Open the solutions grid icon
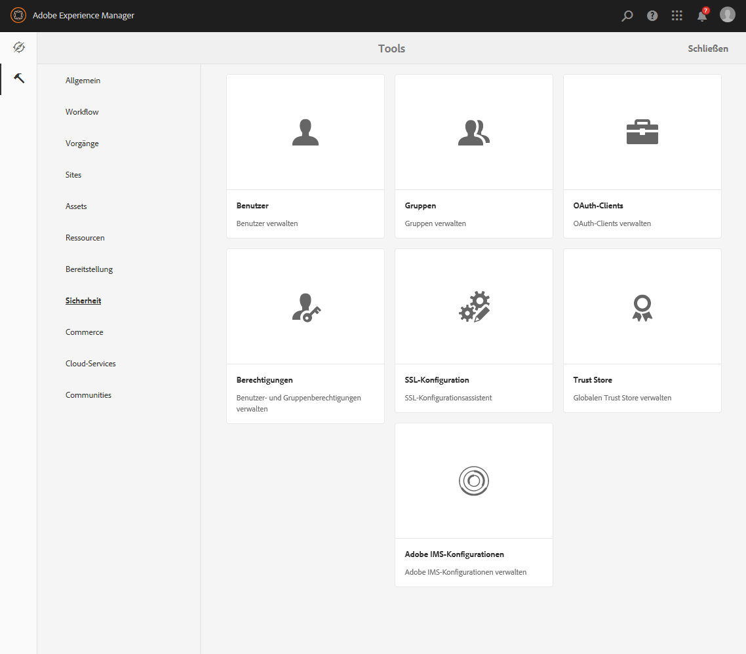Image resolution: width=746 pixels, height=654 pixels. (x=677, y=16)
